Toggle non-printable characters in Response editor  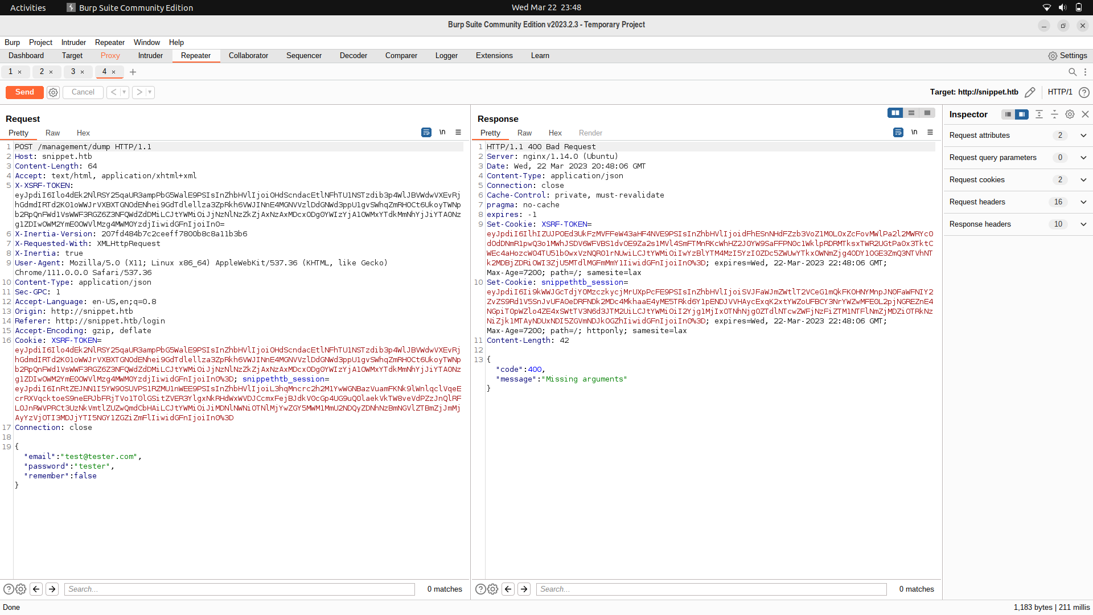(914, 132)
